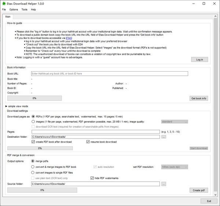Open the Tools menu
The height and width of the screenshot is (206, 220).
pos(24,10)
